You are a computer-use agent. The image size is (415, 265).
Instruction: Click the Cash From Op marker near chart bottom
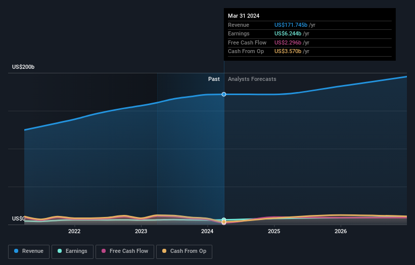pyautogui.click(x=224, y=222)
